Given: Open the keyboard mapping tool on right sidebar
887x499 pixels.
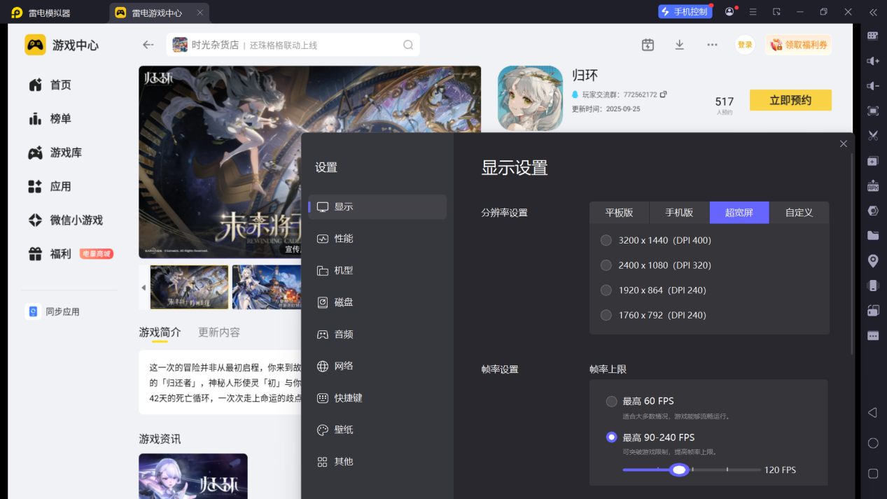Looking at the screenshot, I should click(872, 35).
